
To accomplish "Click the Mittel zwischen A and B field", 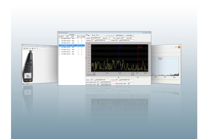I will (x=131, y=84).
